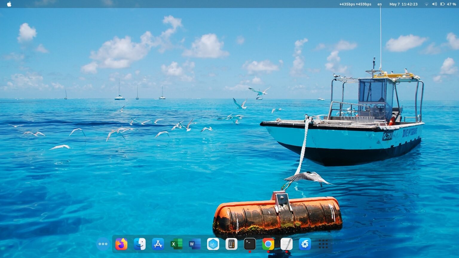Click the network speed indicator
The height and width of the screenshot is (258, 459).
355,4
